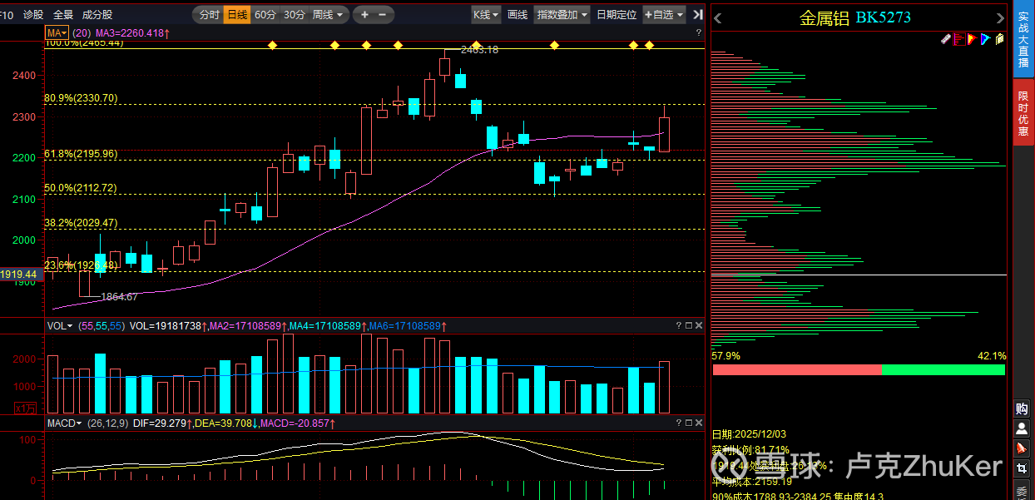The image size is (1035, 500).
Task: Go to previous sector with left arrow
Action: (x=718, y=18)
